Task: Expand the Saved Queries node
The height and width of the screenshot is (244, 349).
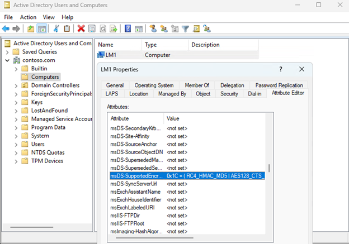Action: [7, 52]
